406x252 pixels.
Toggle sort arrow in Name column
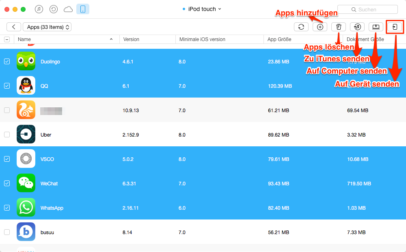111,39
